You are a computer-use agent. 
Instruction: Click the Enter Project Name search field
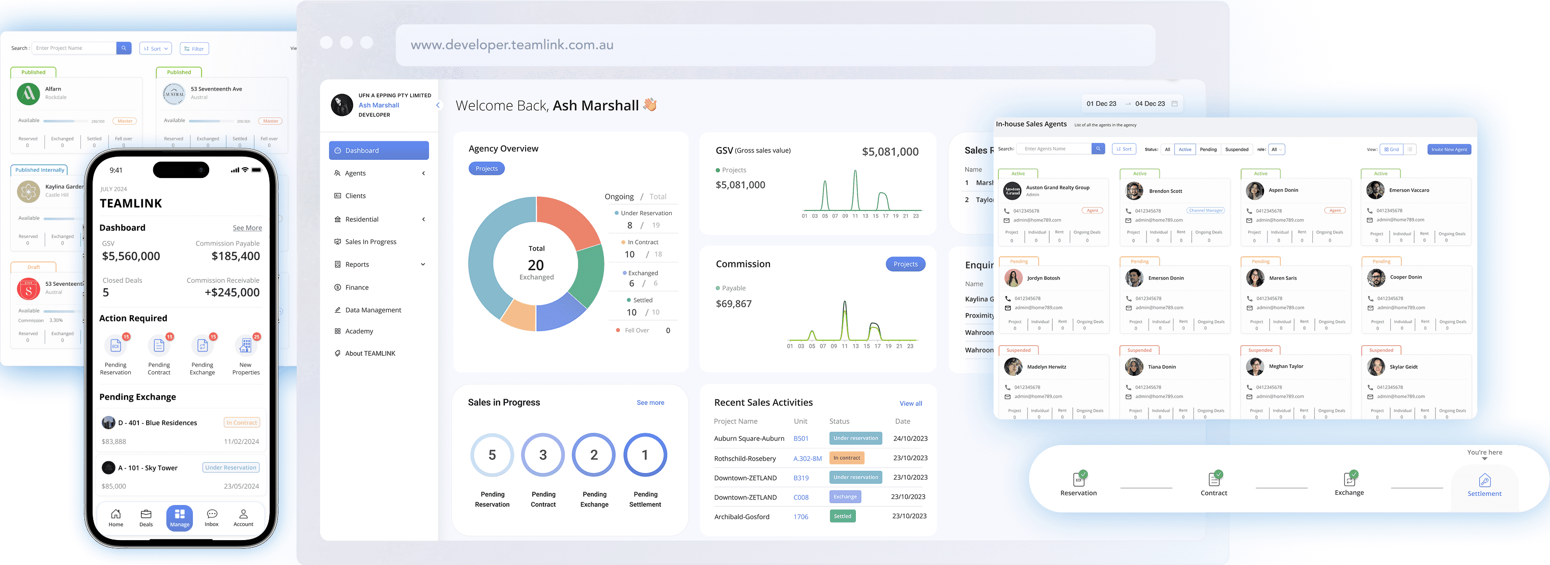coord(74,48)
